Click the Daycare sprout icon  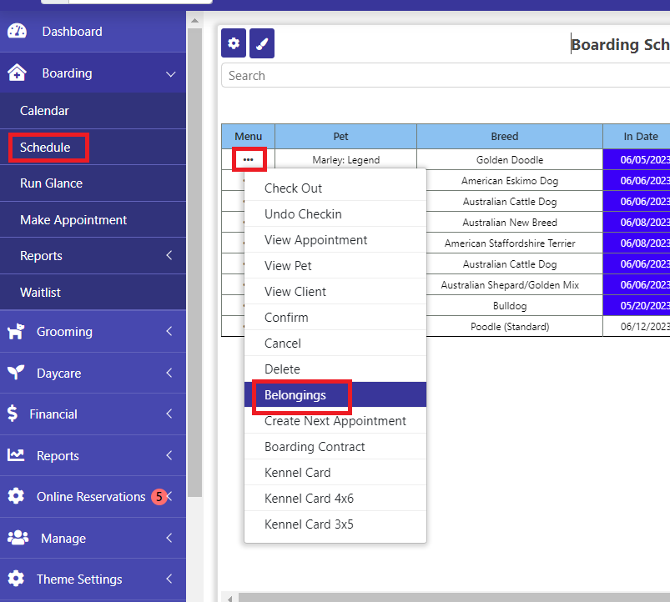pyautogui.click(x=15, y=374)
